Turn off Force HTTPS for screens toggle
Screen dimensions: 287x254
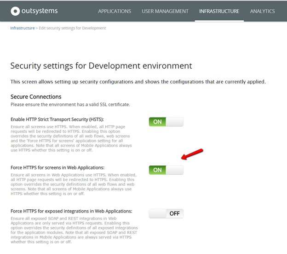coord(166,170)
